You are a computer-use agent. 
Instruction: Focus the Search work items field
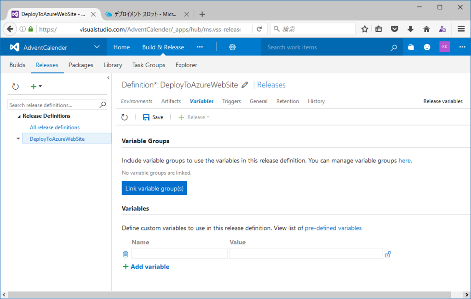(327, 47)
